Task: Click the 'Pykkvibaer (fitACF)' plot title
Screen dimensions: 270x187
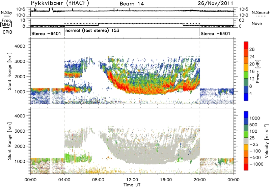Action: pyautogui.click(x=60, y=3)
